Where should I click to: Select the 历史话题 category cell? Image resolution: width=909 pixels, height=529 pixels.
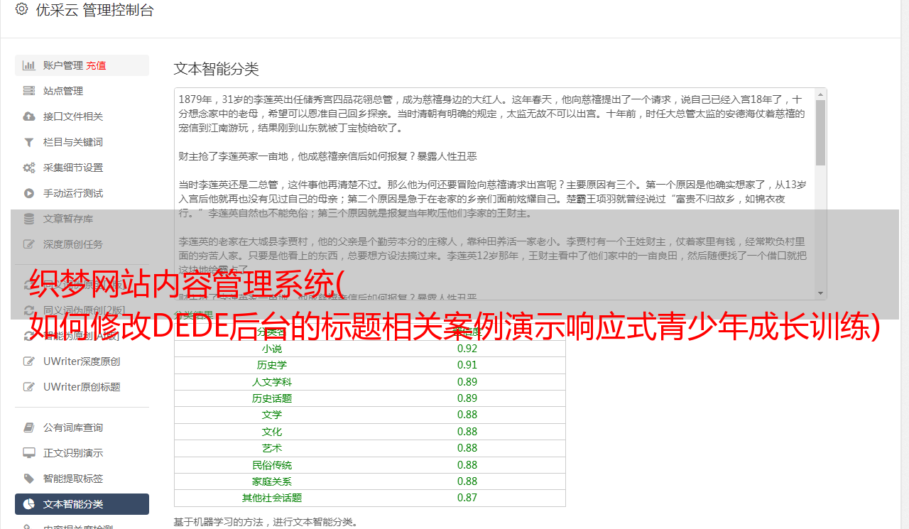272,398
